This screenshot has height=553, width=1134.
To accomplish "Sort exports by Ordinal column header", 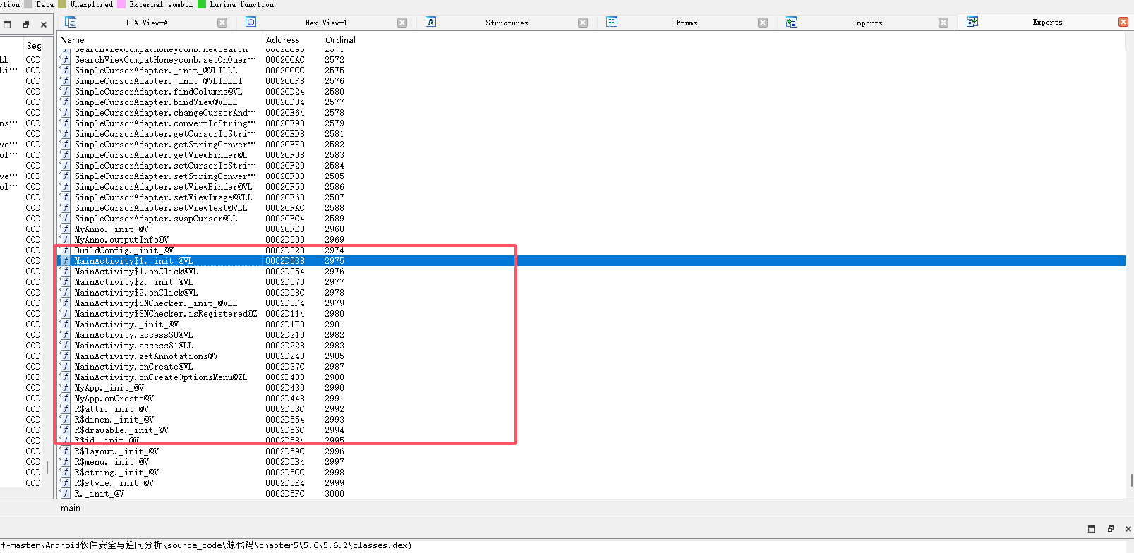I will 340,40.
